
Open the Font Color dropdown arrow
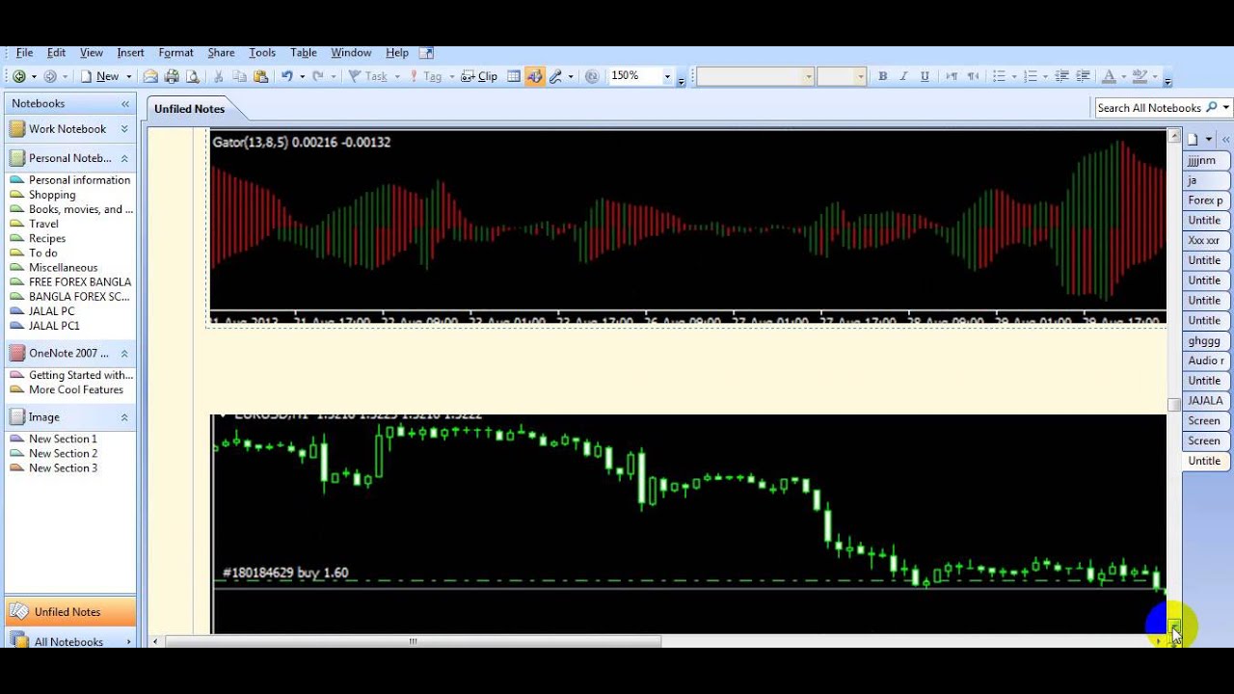[1122, 76]
